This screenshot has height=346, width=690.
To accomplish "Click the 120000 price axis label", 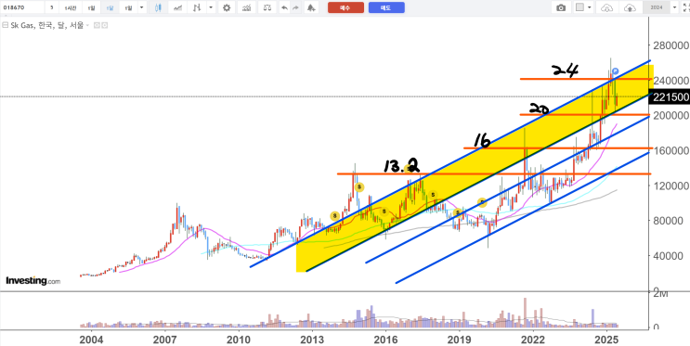I will (671, 186).
